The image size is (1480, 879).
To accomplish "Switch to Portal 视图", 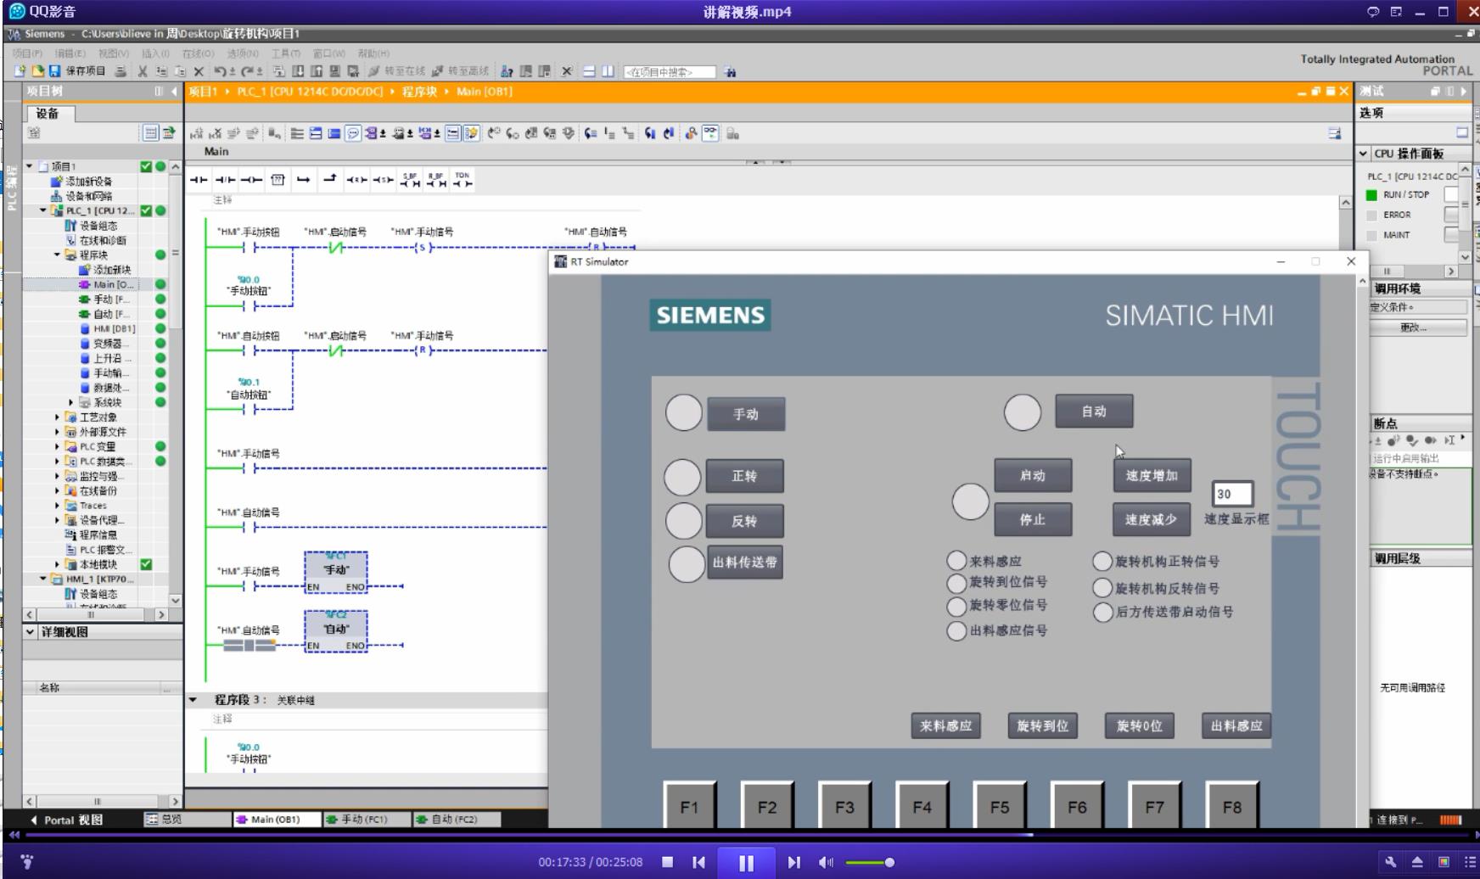I will (67, 820).
